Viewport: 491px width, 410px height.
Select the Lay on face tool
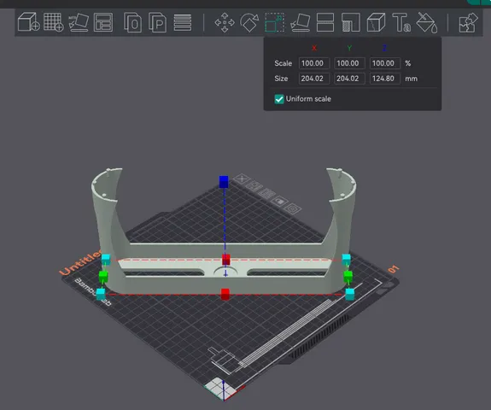point(301,22)
